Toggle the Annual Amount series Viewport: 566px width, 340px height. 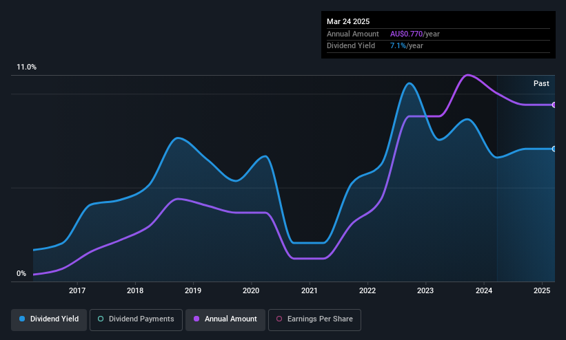pyautogui.click(x=225, y=319)
